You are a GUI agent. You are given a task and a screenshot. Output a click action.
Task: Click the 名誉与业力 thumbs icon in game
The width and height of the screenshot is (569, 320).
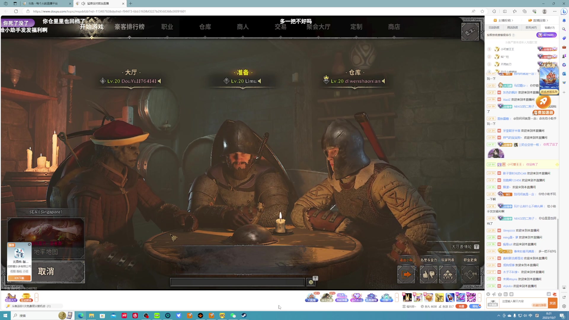tap(428, 274)
